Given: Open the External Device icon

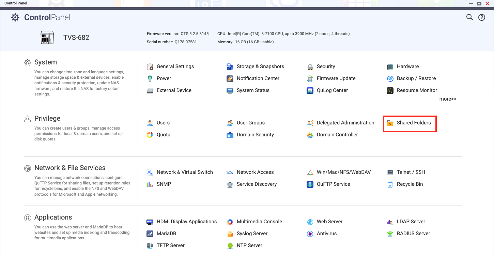Looking at the screenshot, I should [x=150, y=90].
